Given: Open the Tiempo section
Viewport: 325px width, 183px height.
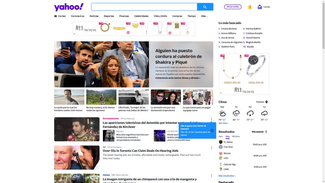Looking at the screenshot, I should pyautogui.click(x=192, y=16).
